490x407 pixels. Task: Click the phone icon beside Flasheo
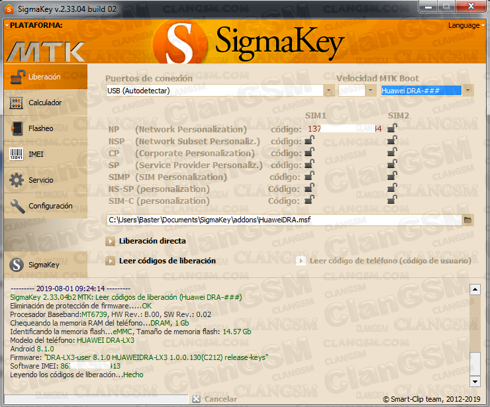17,128
